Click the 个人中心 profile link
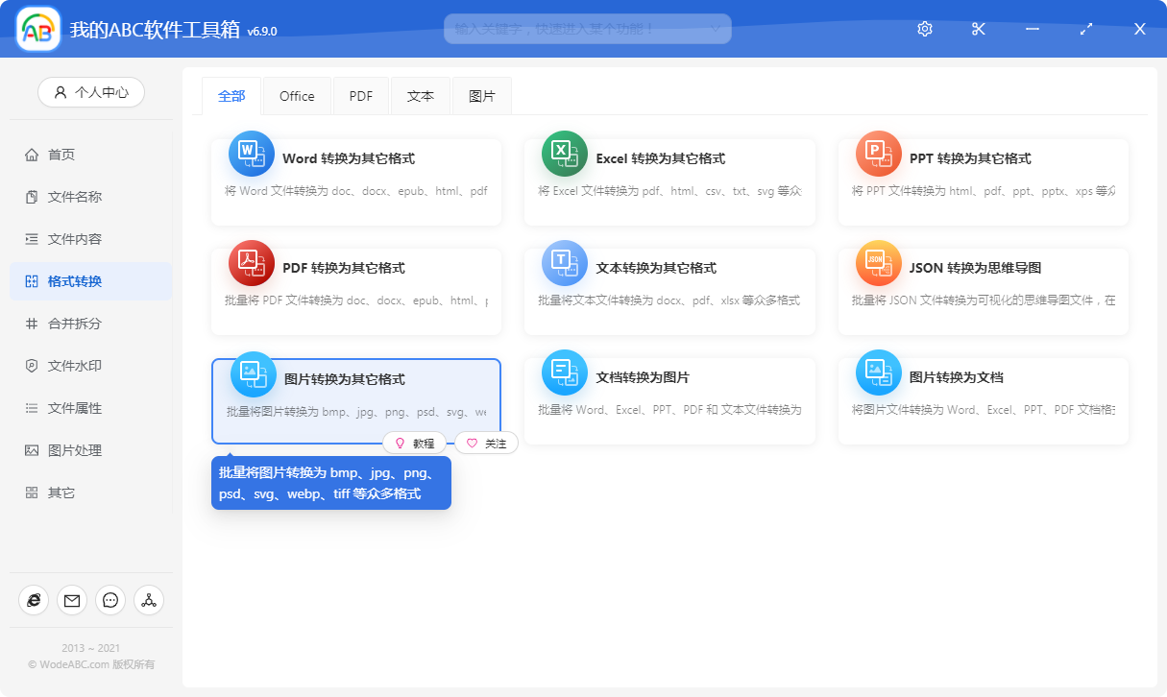The width and height of the screenshot is (1167, 697). coord(91,92)
